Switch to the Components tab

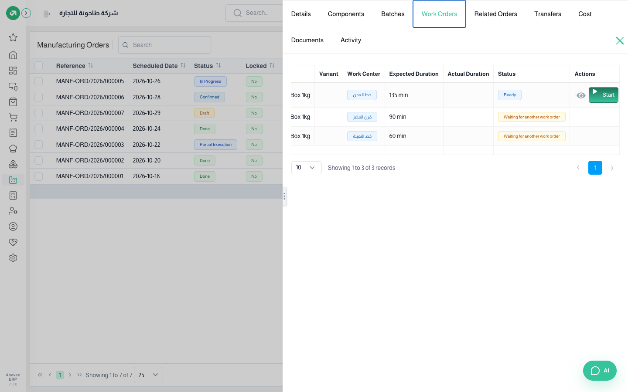tap(346, 14)
